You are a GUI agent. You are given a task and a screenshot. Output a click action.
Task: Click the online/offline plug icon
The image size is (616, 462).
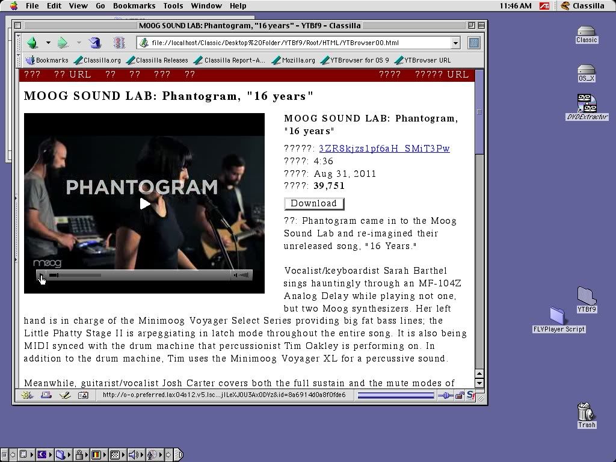(446, 395)
